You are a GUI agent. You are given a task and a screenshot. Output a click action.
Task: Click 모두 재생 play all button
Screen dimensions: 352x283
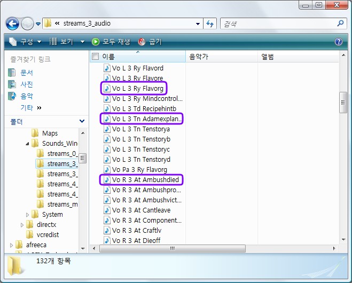111,42
